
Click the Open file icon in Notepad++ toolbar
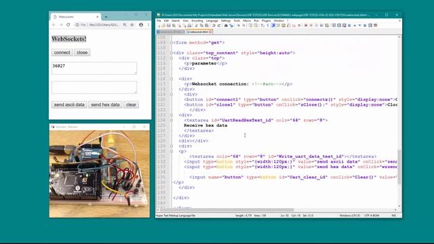pyautogui.click(x=164, y=26)
